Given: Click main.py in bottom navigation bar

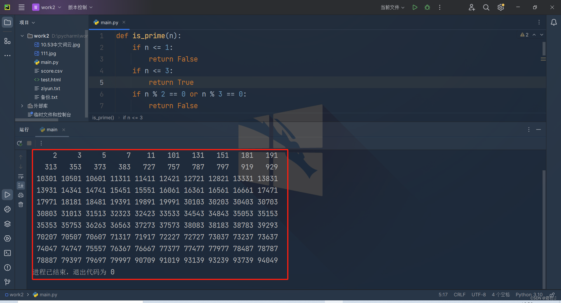Looking at the screenshot, I should [45, 295].
